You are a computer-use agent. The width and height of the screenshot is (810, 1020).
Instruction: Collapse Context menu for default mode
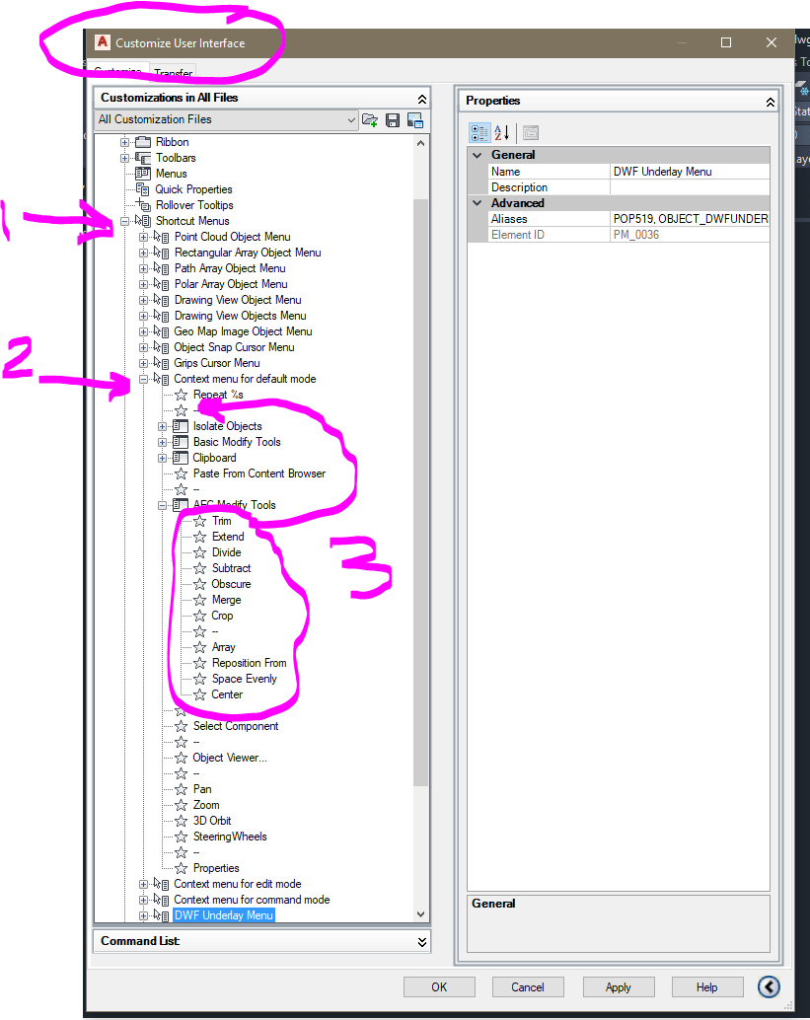[143, 379]
